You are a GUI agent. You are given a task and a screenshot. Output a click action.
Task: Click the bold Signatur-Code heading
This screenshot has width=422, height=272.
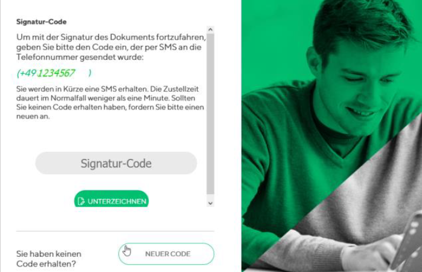point(42,22)
